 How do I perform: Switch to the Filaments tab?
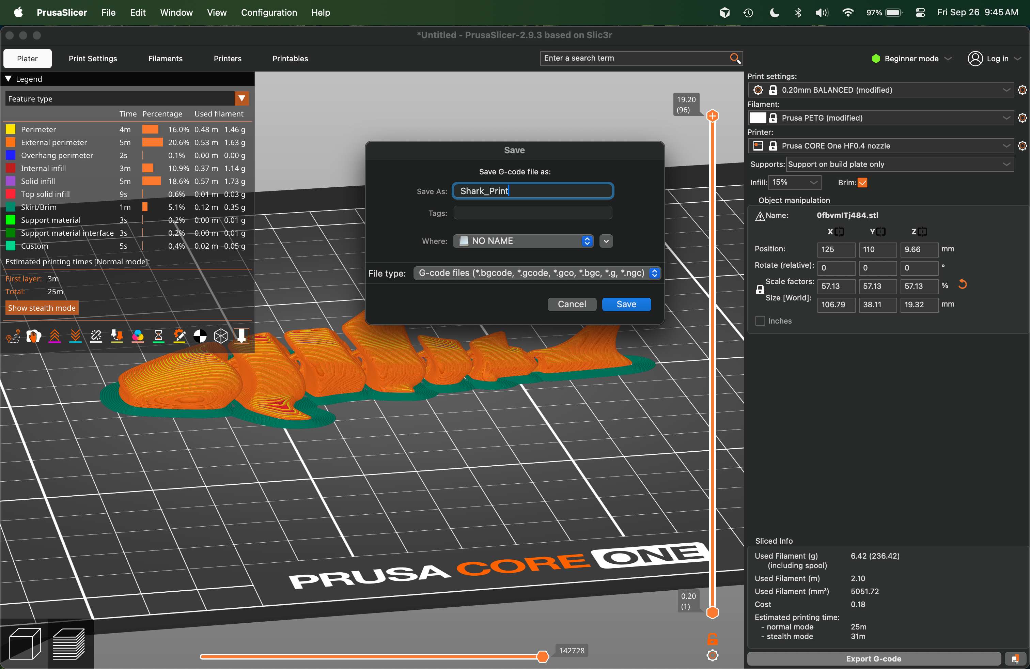coord(165,59)
